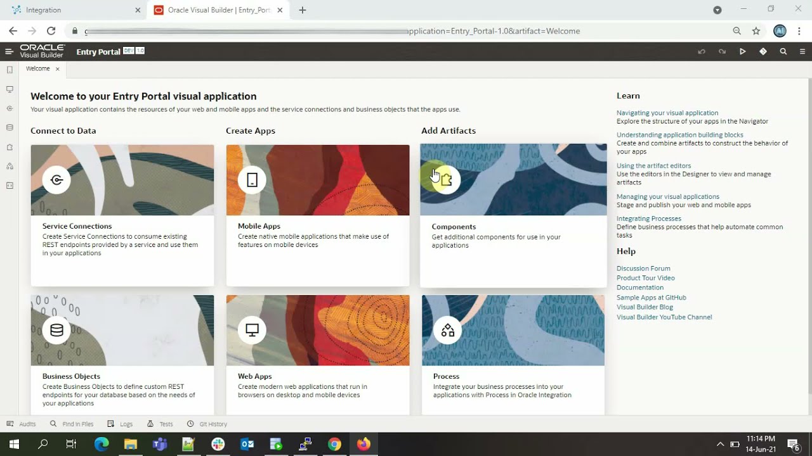
Task: Click the browser address bar URL field
Action: pyautogui.click(x=406, y=31)
